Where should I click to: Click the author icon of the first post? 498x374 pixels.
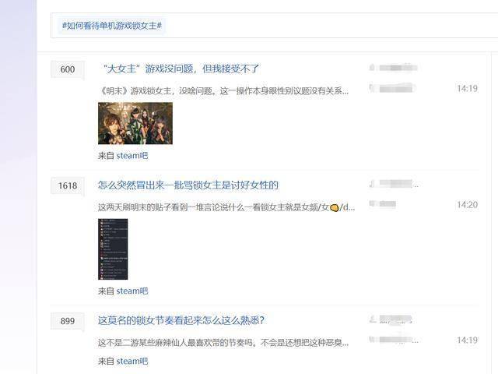click(372, 68)
